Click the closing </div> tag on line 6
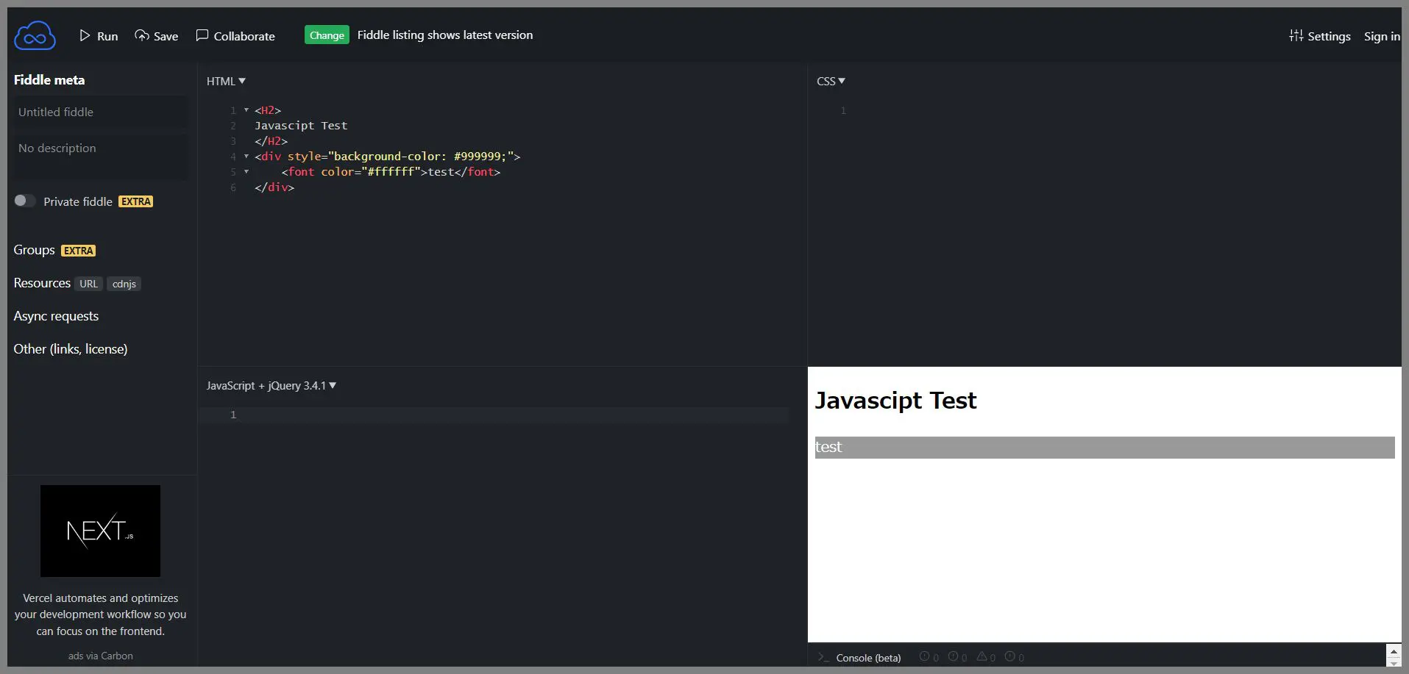1409x674 pixels. point(274,187)
